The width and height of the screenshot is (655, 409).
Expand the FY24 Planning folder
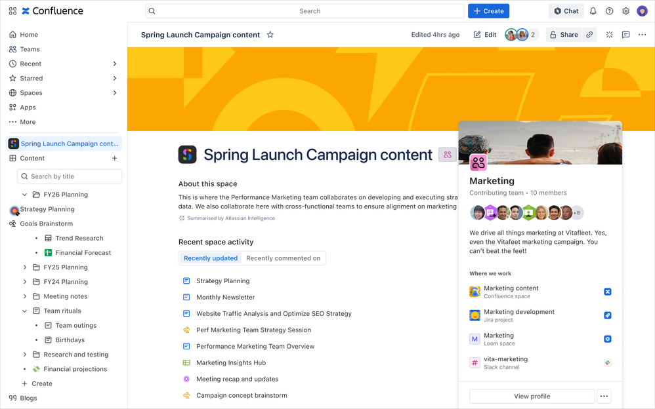coord(24,282)
